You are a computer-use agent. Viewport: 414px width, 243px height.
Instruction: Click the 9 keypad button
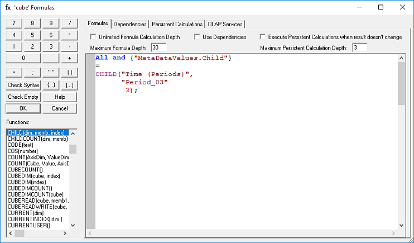point(51,23)
